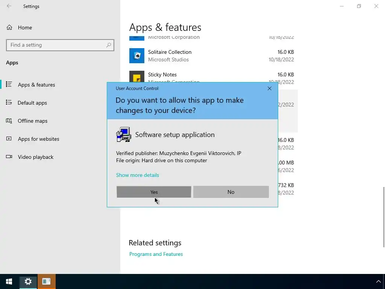Click the orange taskbar app icon
Viewport: 385px width, 289px height.
pos(46,281)
